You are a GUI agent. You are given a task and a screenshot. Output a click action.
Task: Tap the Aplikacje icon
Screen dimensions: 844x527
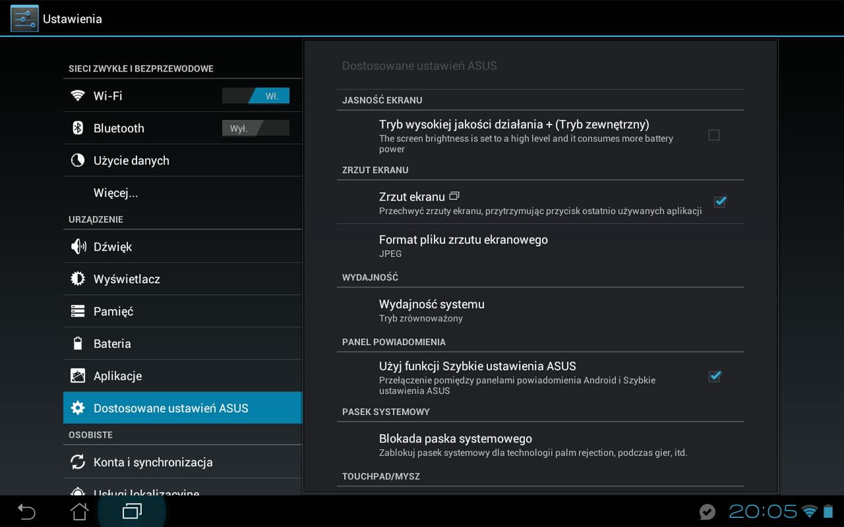(x=78, y=375)
